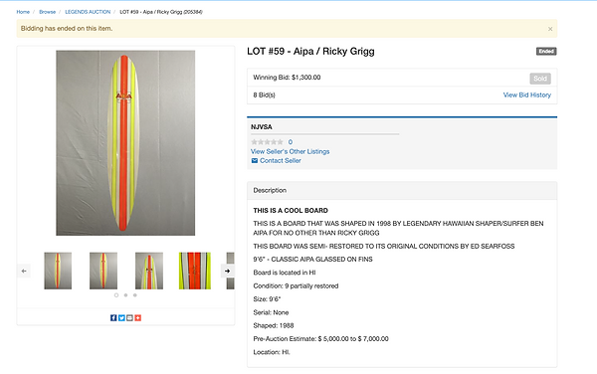
Task: Click the current lot breadcrumb text
Action: coord(161,12)
